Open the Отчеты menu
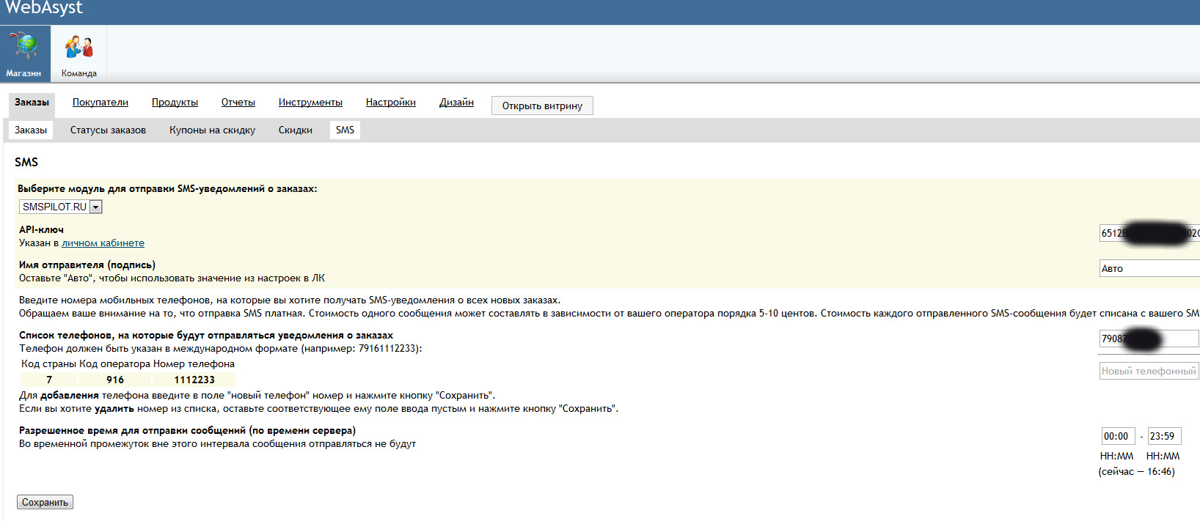This screenshot has height=521, width=1200. tap(238, 103)
